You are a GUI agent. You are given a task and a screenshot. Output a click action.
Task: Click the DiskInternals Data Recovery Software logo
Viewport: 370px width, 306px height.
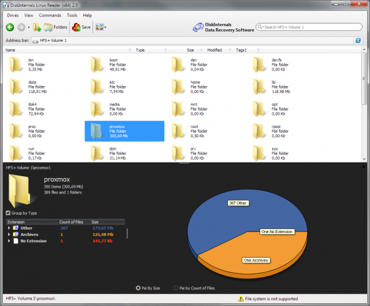point(223,28)
